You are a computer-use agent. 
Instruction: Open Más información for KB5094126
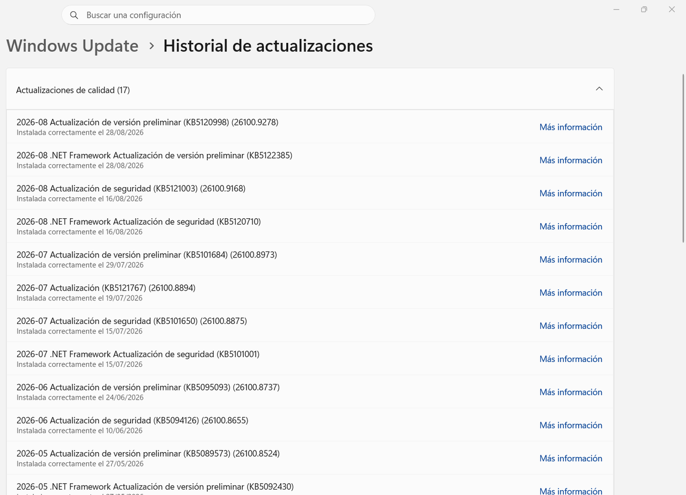(x=571, y=425)
